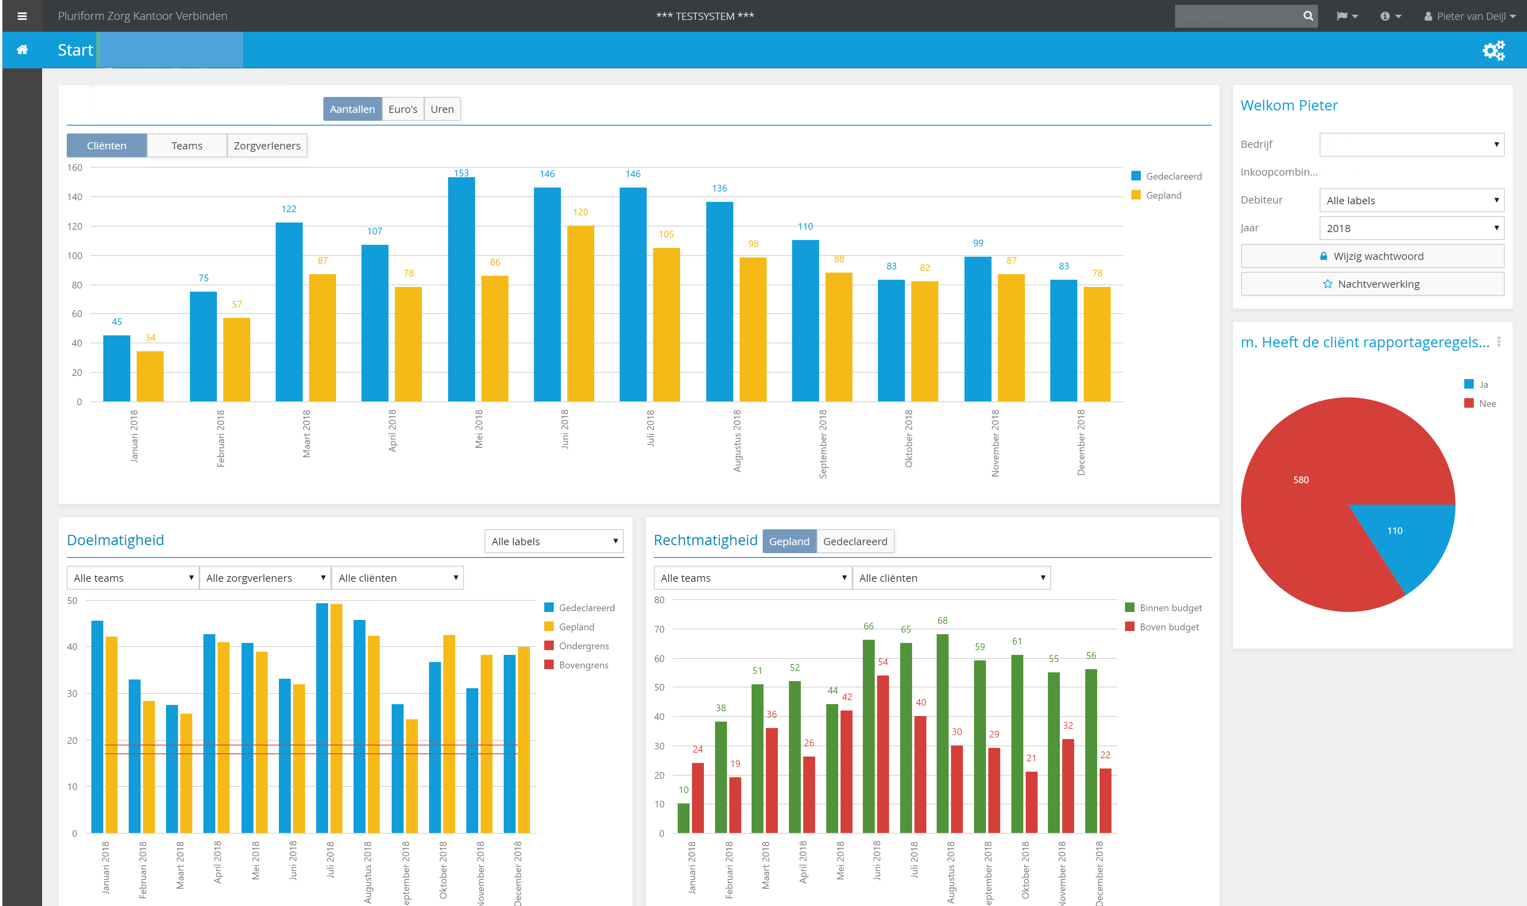Screen dimensions: 1527x906
Task: Open pie chart widget options dots
Action: coord(1498,342)
